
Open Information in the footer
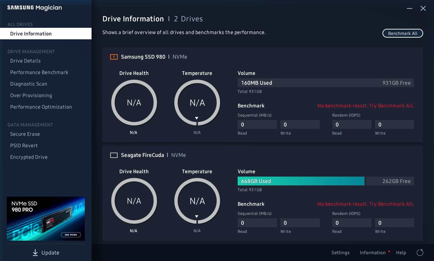373,253
